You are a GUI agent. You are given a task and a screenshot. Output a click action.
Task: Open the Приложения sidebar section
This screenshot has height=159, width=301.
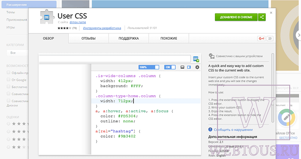[17, 20]
